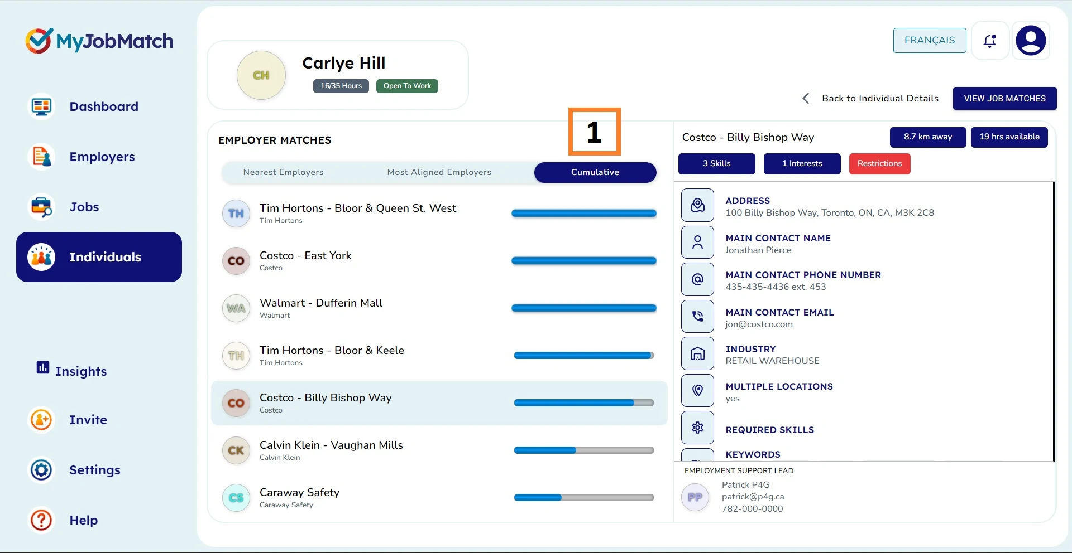Select Costco - East York row

click(x=439, y=261)
